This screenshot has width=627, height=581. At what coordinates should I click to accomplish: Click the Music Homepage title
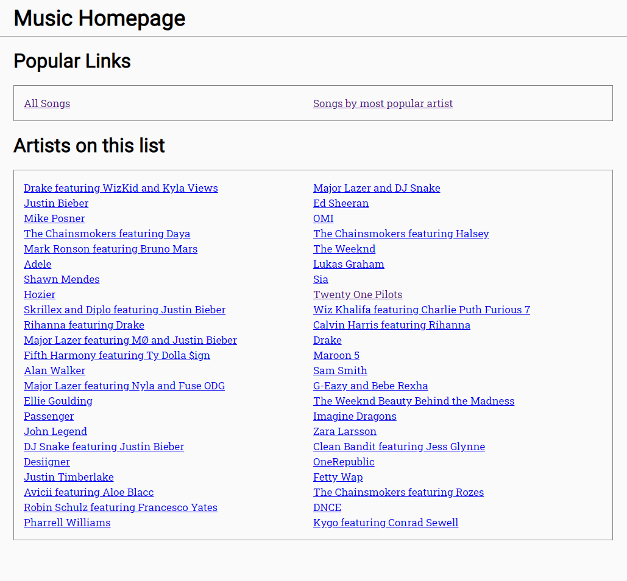click(x=99, y=18)
